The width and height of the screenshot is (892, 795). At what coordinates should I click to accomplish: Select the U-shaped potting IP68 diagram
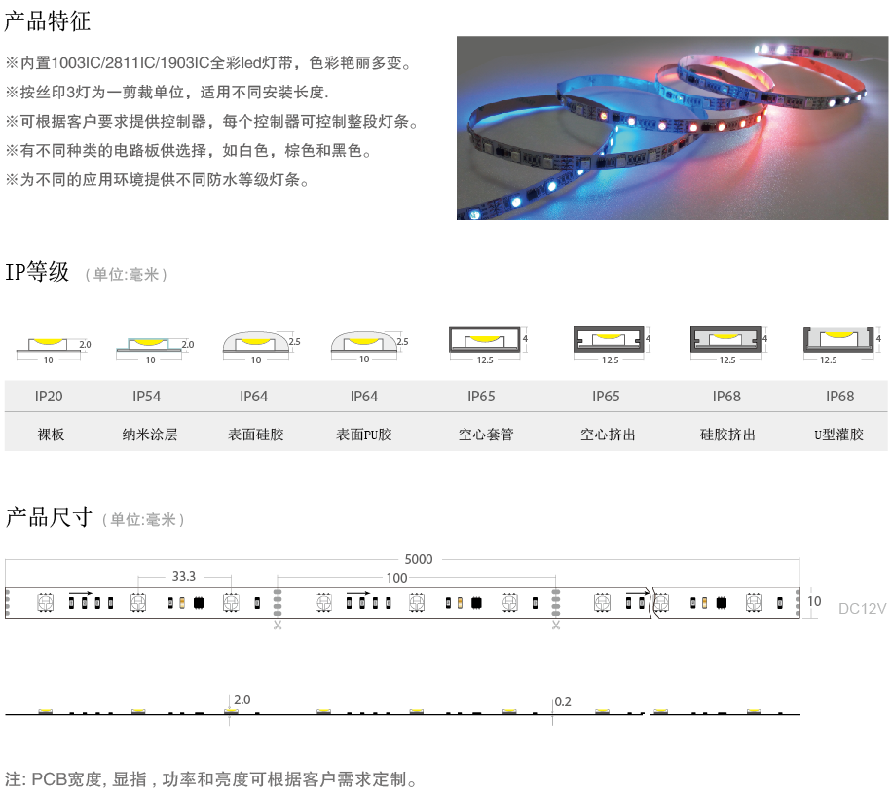click(836, 341)
